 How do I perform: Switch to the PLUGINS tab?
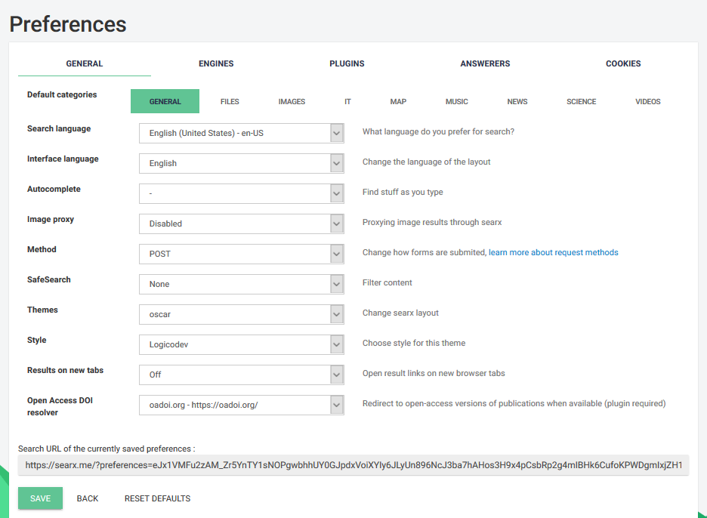click(347, 63)
